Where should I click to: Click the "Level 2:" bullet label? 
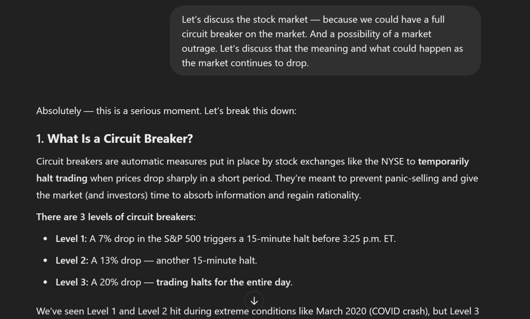[x=72, y=260]
